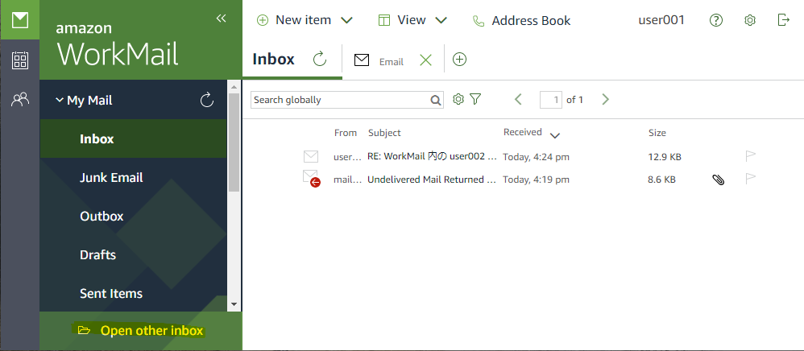The width and height of the screenshot is (804, 351).
Task: Sort by the From column header
Action: tap(345, 133)
